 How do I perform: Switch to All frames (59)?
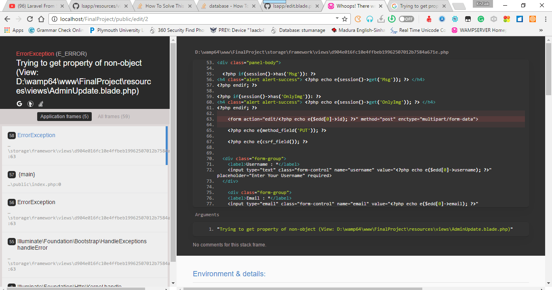click(114, 117)
